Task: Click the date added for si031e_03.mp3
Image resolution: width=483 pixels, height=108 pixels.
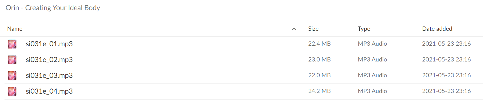Action: [x=446, y=75]
